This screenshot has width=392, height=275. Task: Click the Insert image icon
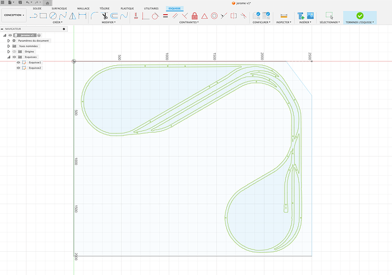tap(310, 16)
